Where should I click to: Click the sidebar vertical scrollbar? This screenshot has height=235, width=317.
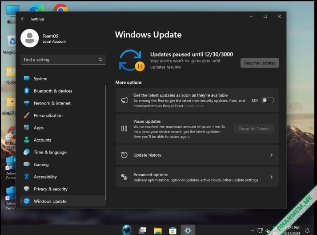pos(106,143)
